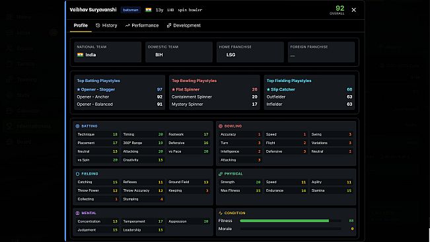The image size is (430, 242).
Task: Click the Mental section icon
Action: [77, 213]
